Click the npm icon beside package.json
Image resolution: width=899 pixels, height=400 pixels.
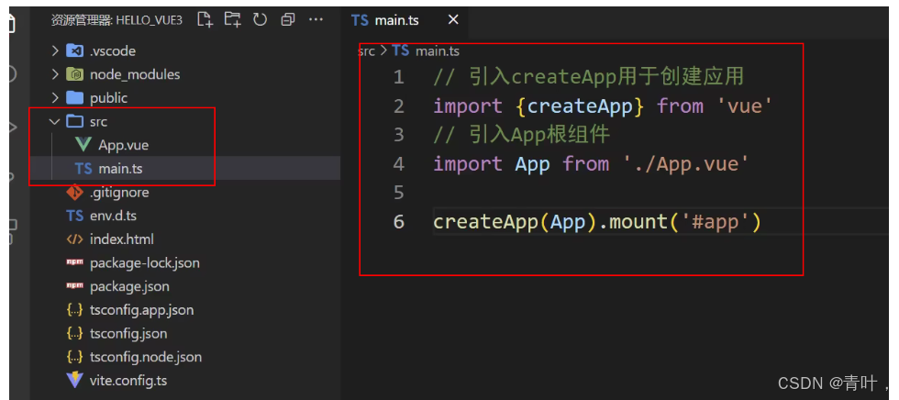75,286
